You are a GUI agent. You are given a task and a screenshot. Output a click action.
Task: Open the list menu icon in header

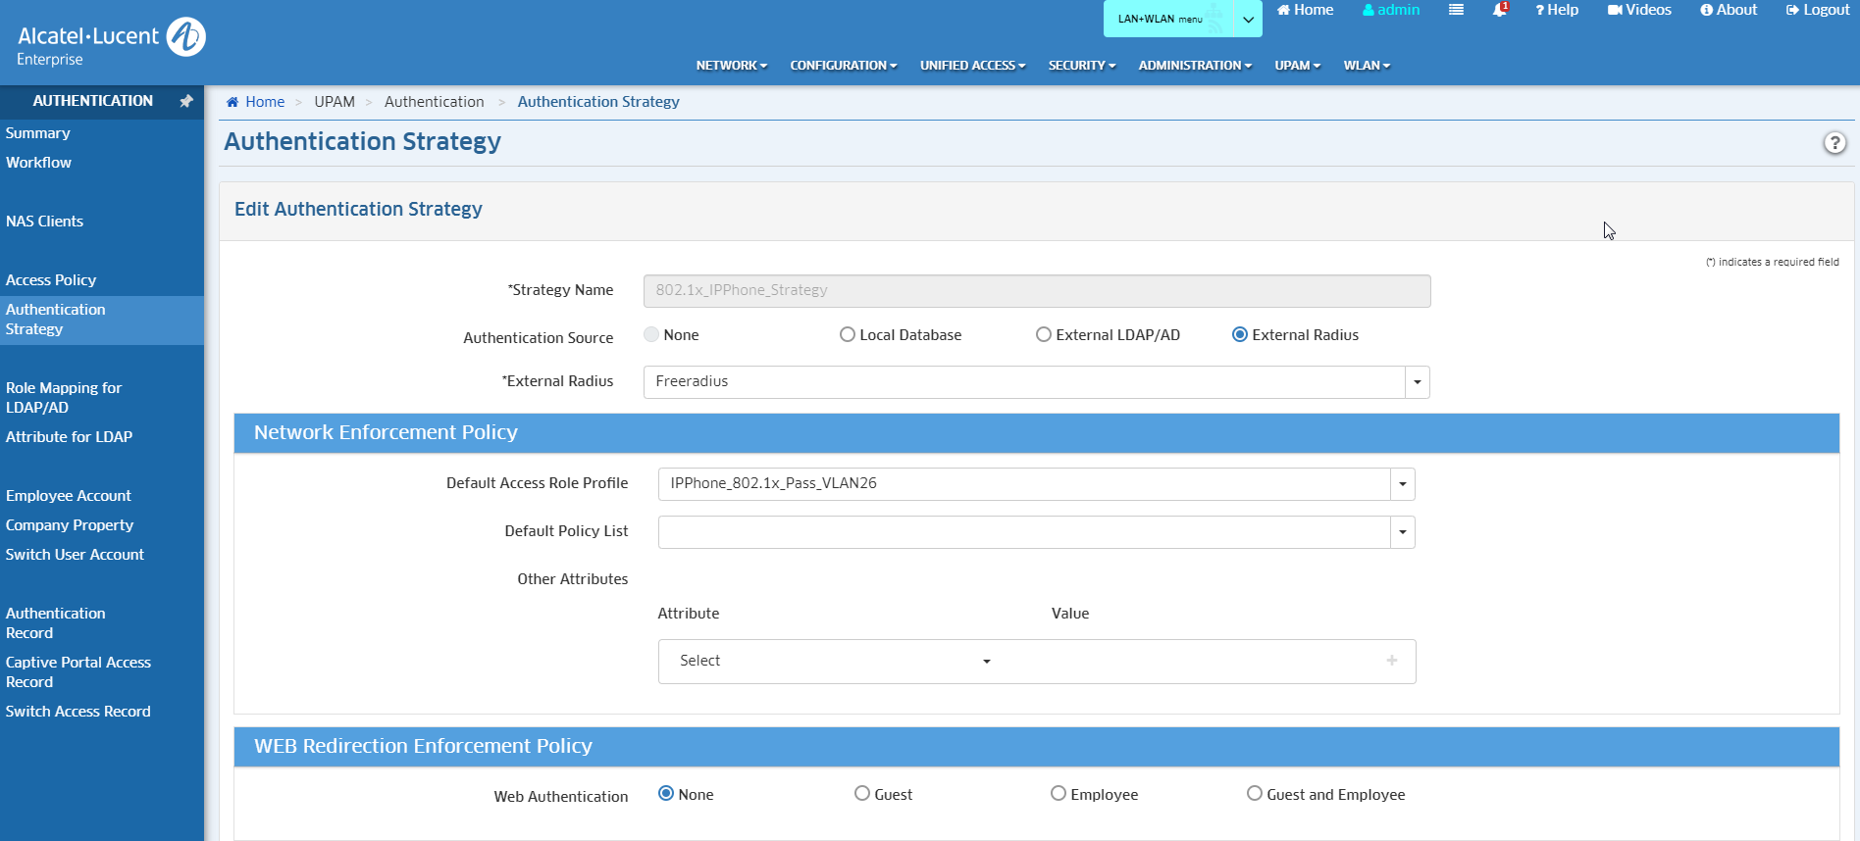click(1456, 10)
